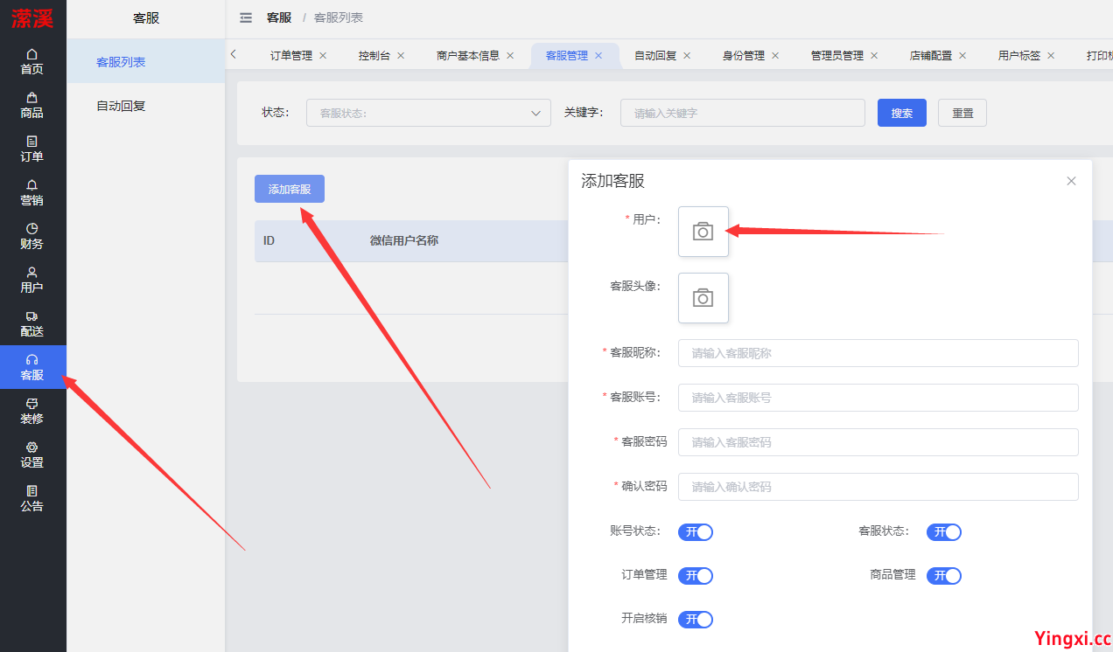Close the 添加客服 dialog
This screenshot has height=652, width=1113.
pyautogui.click(x=1071, y=181)
